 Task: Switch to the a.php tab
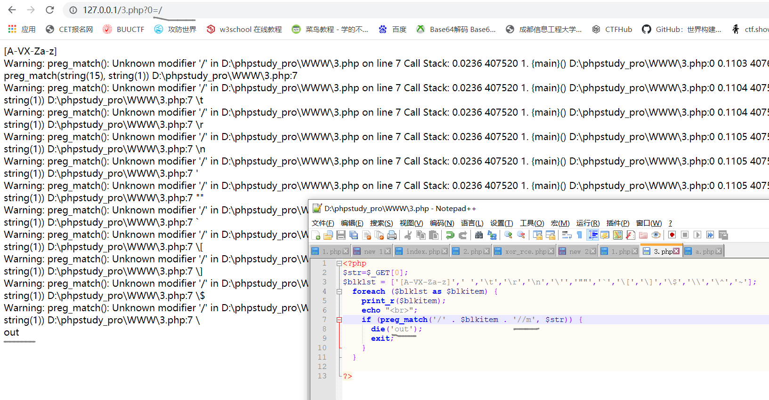[704, 251]
